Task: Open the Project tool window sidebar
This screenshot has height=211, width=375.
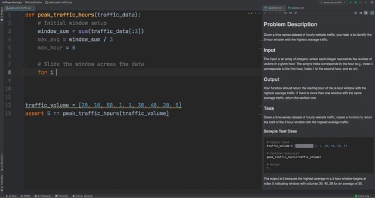Action: (2, 14)
